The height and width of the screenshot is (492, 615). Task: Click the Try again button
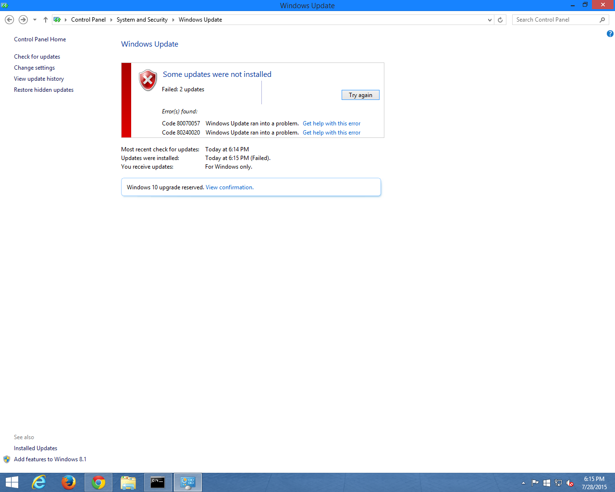[x=360, y=95]
